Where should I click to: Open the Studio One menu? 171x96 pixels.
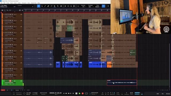(34, 3)
